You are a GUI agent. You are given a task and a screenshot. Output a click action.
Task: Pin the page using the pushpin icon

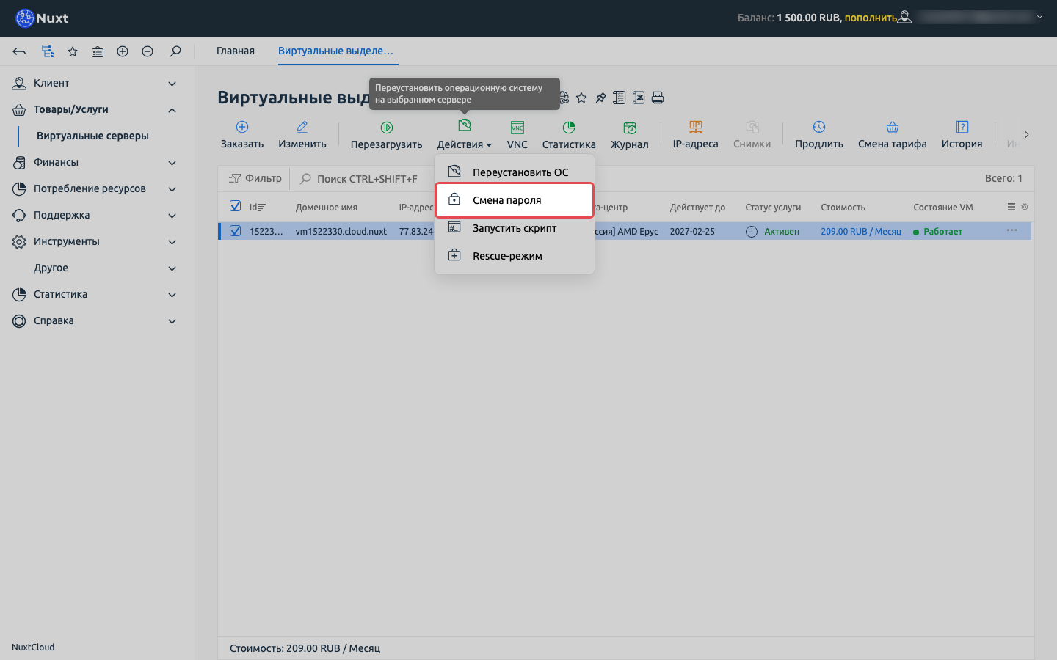(600, 98)
